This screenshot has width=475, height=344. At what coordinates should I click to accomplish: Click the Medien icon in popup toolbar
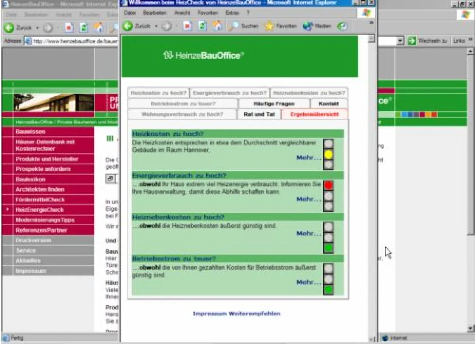click(308, 26)
